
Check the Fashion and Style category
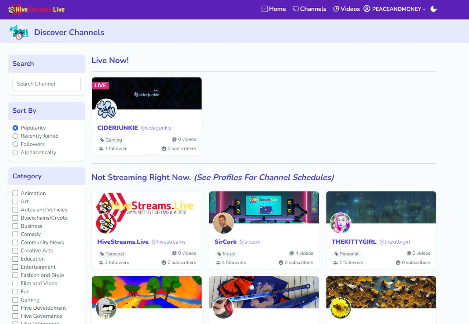(15, 275)
